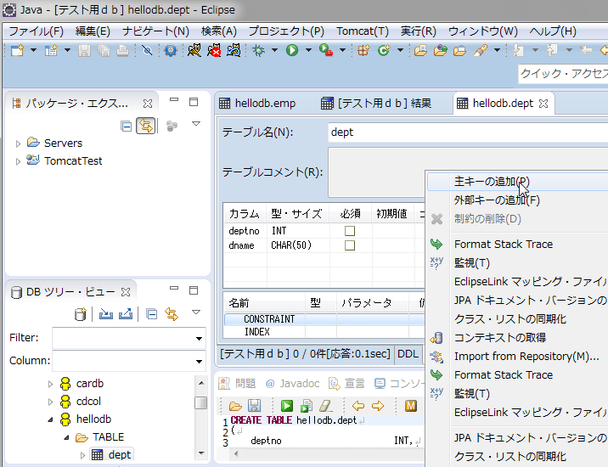Click the eraser icon in the SQL toolbar
Viewport: 608px width, 467px height.
pos(325,406)
